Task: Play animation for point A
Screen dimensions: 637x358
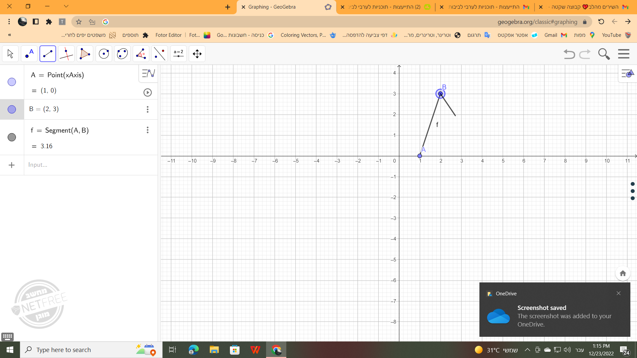Action: pyautogui.click(x=148, y=92)
